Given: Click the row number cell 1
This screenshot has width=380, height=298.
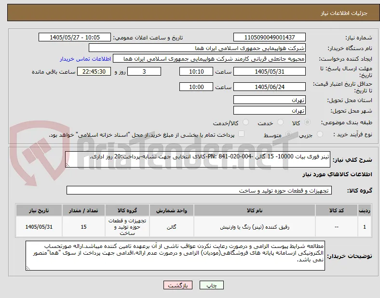Looking at the screenshot, I should (365, 227).
